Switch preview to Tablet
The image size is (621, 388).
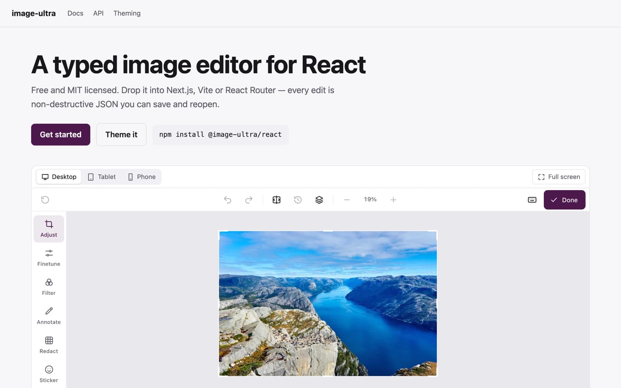[102, 177]
